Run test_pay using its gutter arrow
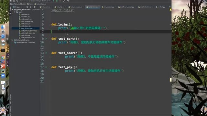This screenshot has height=116, width=207. [x=46, y=67]
